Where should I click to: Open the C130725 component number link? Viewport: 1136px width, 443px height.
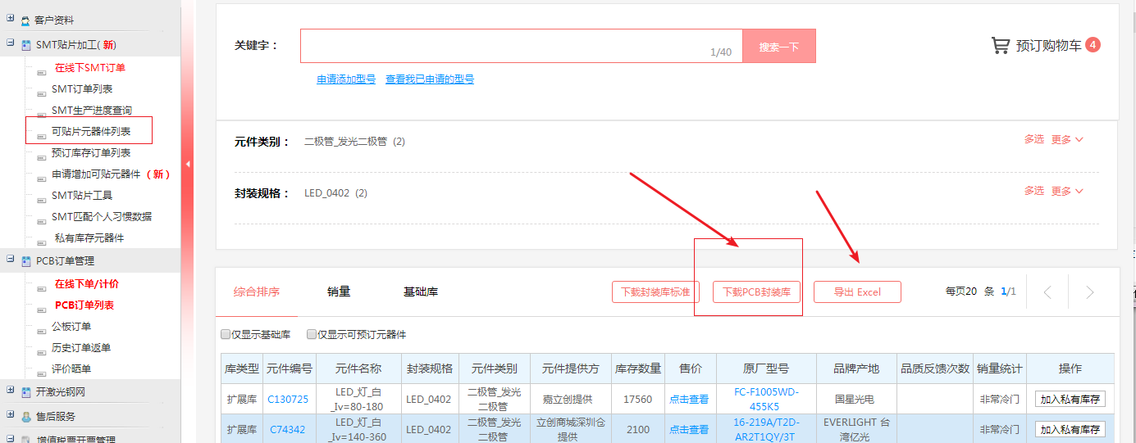(289, 400)
